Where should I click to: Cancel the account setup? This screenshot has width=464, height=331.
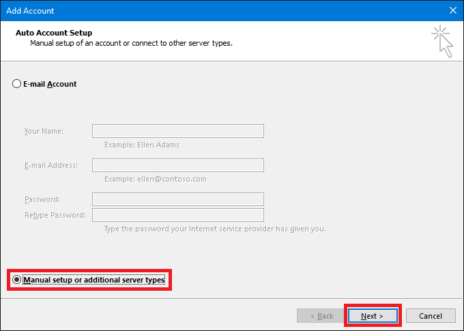tap(431, 316)
